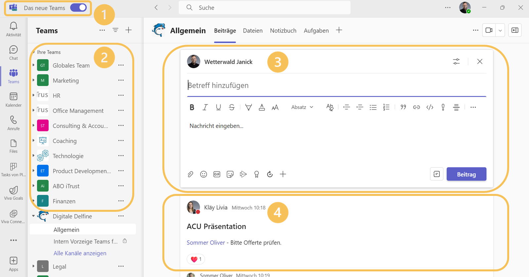Open post settings sliders icon
The width and height of the screenshot is (529, 277).
click(456, 62)
